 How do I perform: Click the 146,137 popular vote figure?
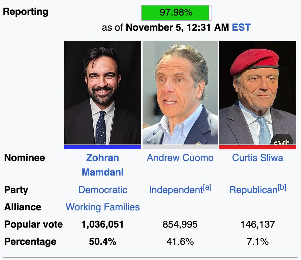point(258,225)
